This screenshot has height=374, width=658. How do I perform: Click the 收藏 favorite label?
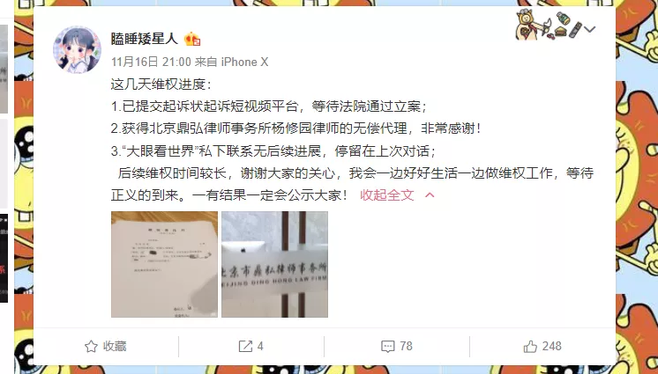(x=115, y=347)
